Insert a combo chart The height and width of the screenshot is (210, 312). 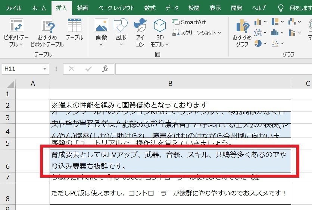click(x=292, y=32)
